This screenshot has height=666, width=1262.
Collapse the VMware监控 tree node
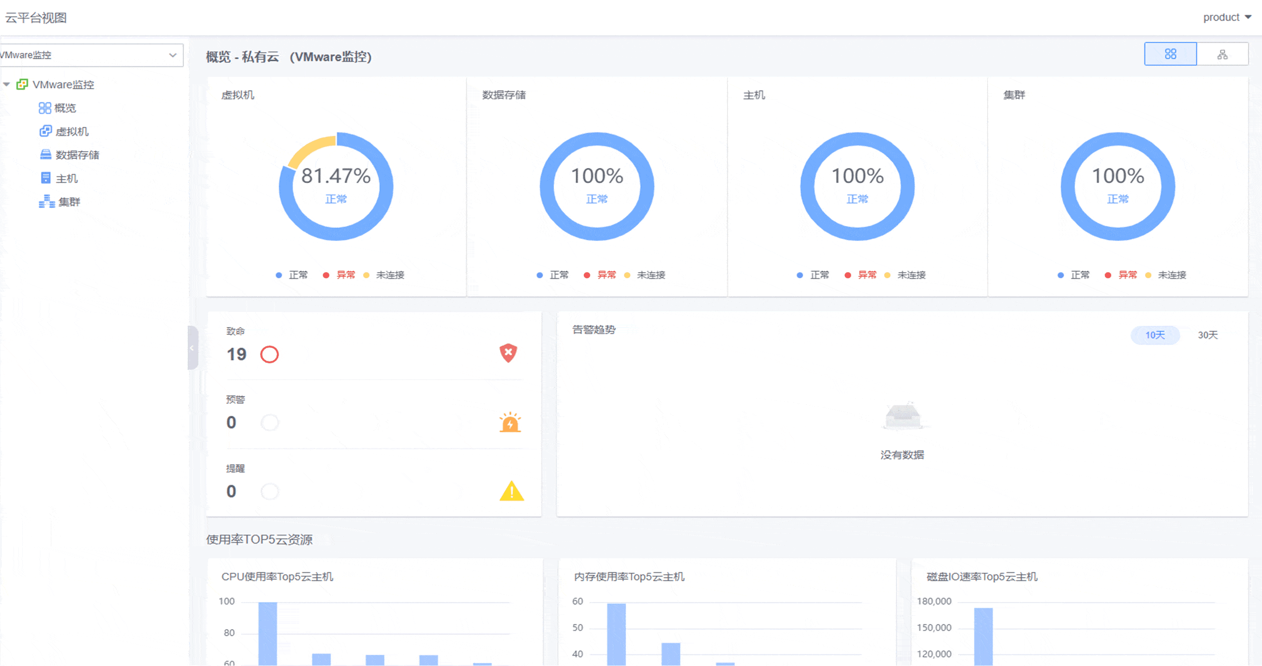tap(6, 84)
